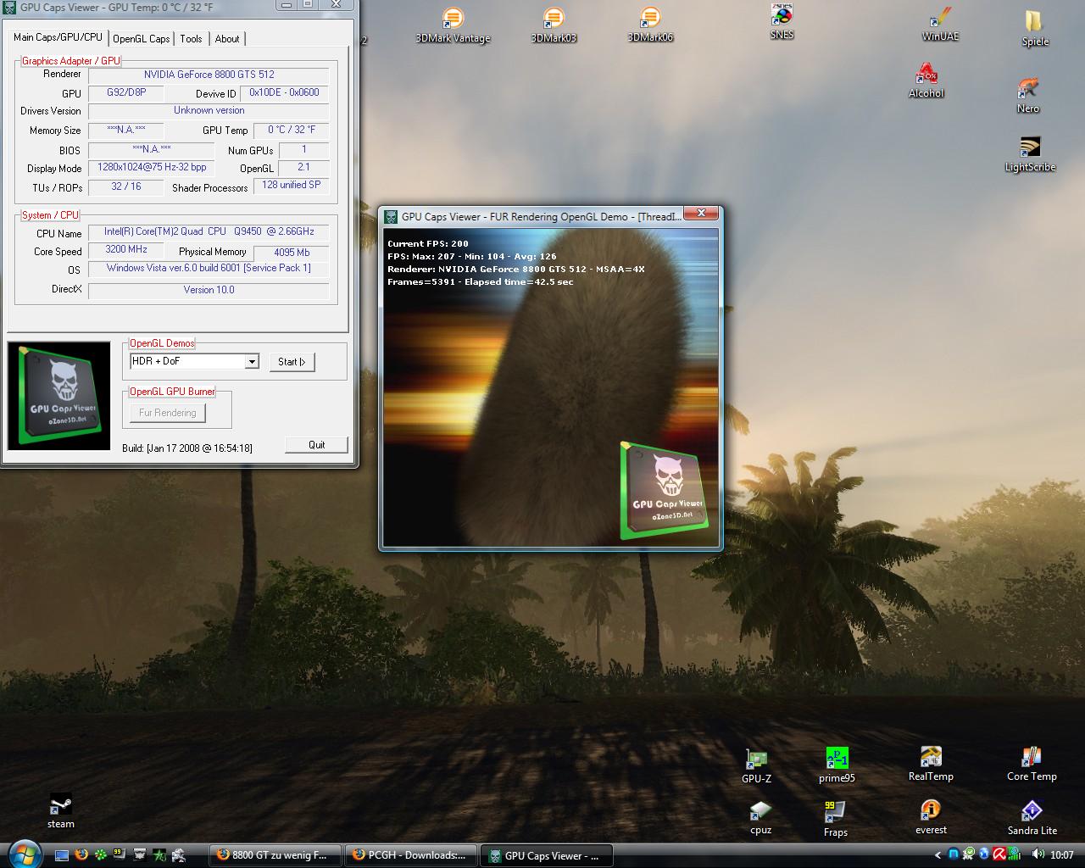The image size is (1085, 868).
Task: Show hidden tray icons arrow
Action: [938, 855]
